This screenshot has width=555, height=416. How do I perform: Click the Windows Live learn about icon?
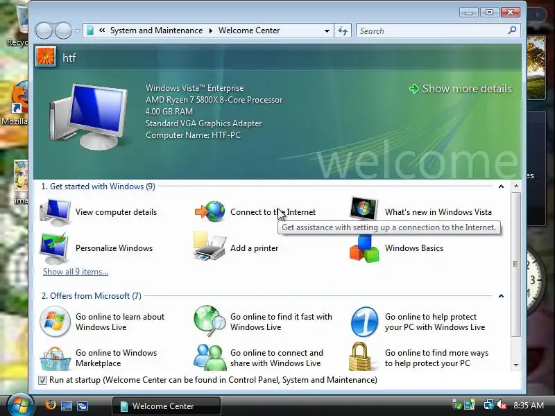55,322
